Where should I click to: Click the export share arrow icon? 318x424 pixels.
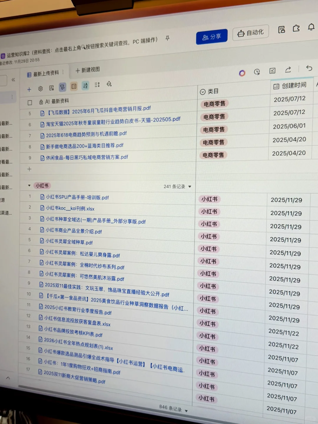point(288,70)
